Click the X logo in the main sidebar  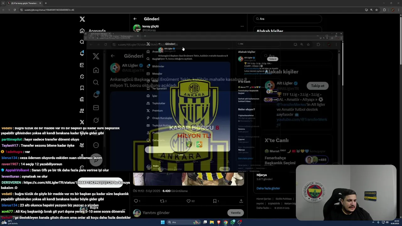point(82,19)
